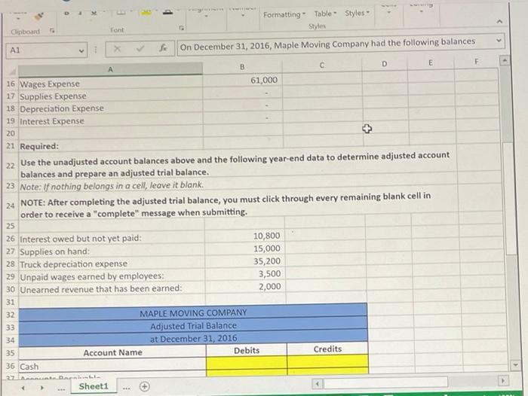Select the 61,000 value cell
The height and width of the screenshot is (396, 528).
pyautogui.click(x=242, y=81)
